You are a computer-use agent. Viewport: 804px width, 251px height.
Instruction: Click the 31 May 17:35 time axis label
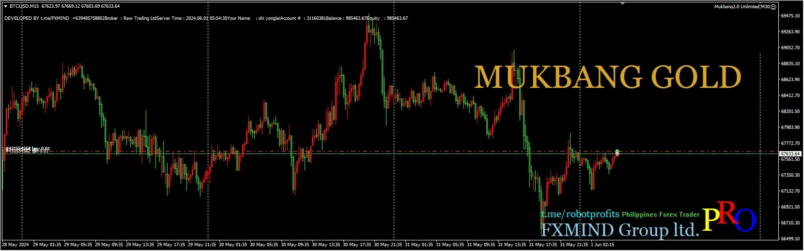click(543, 245)
